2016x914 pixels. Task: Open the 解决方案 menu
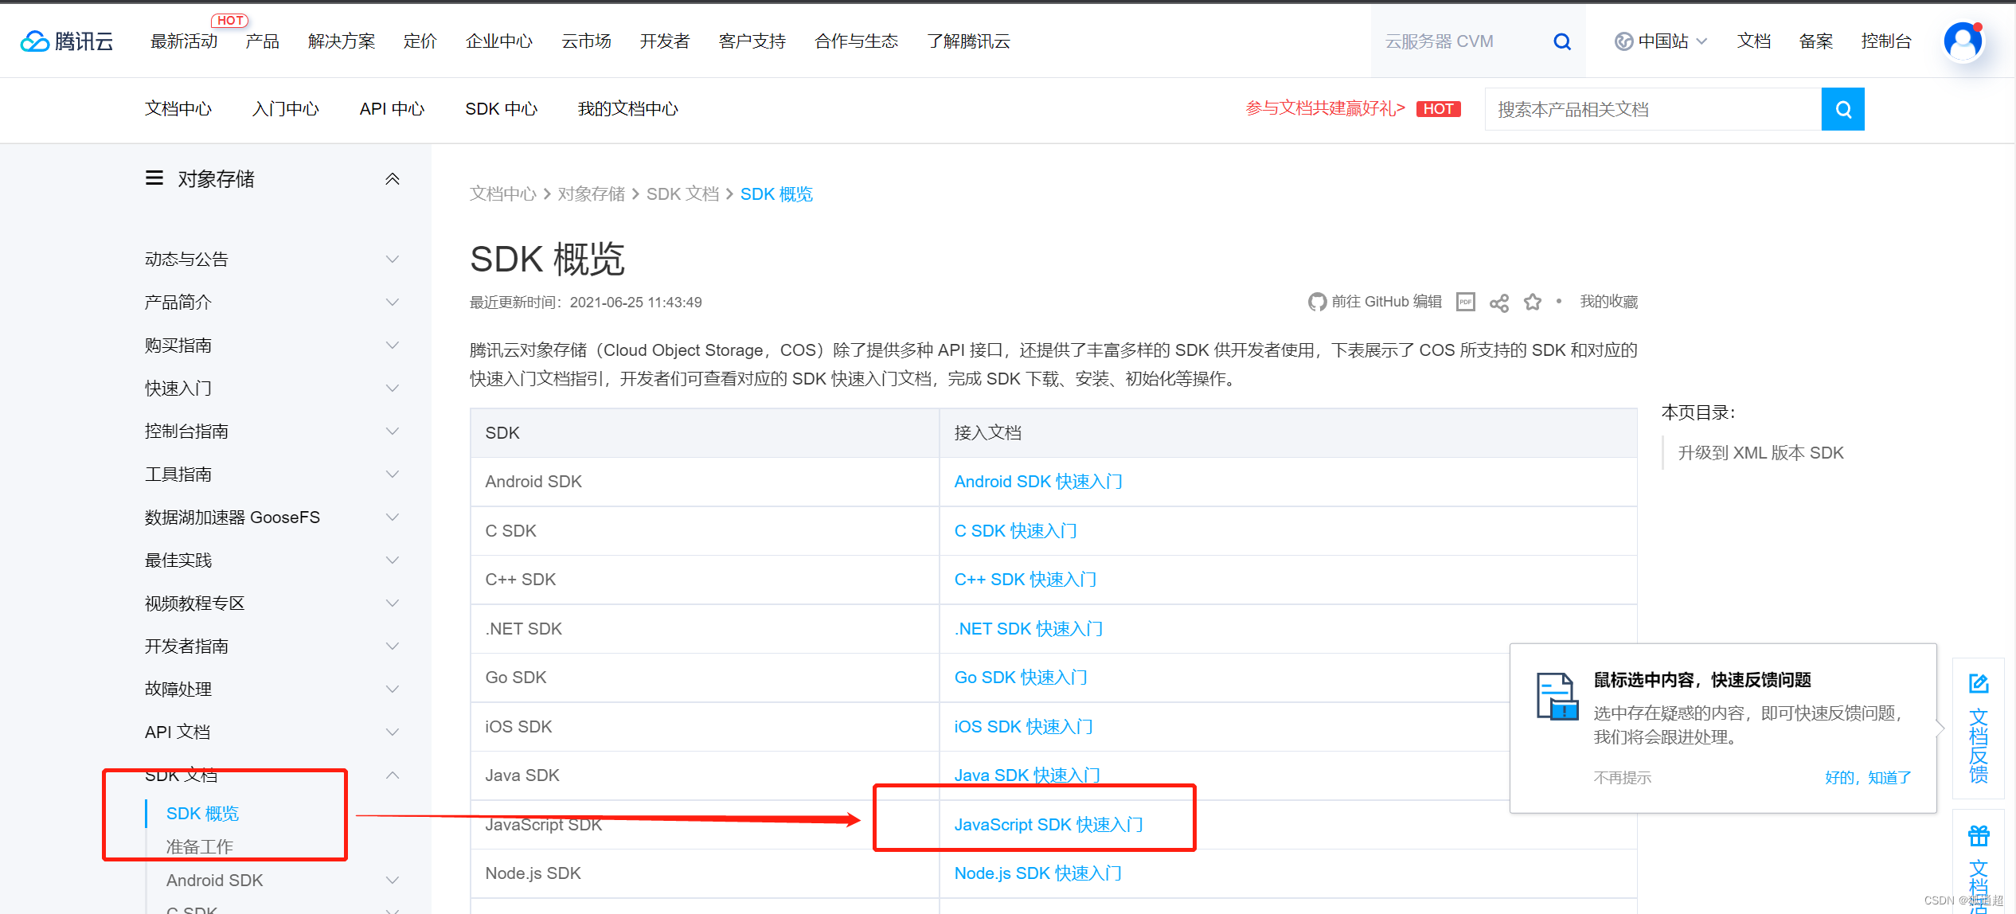pos(342,41)
